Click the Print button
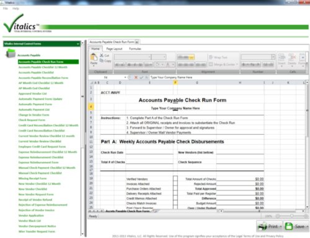310x238 pixels. 270,226
